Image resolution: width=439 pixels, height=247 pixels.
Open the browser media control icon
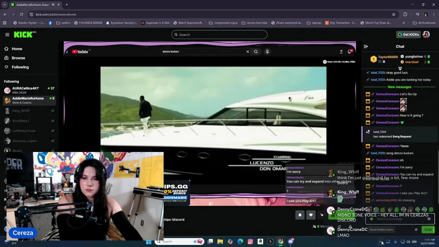tap(417, 14)
